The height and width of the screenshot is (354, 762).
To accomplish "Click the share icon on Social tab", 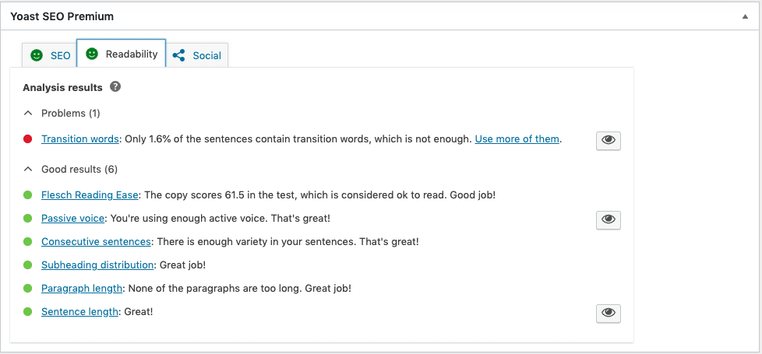I will coord(179,55).
